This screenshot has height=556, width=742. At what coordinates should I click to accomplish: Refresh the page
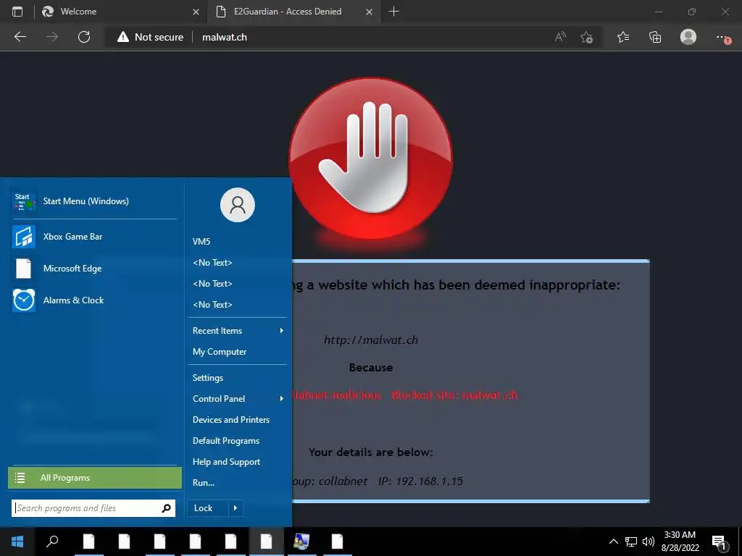84,37
